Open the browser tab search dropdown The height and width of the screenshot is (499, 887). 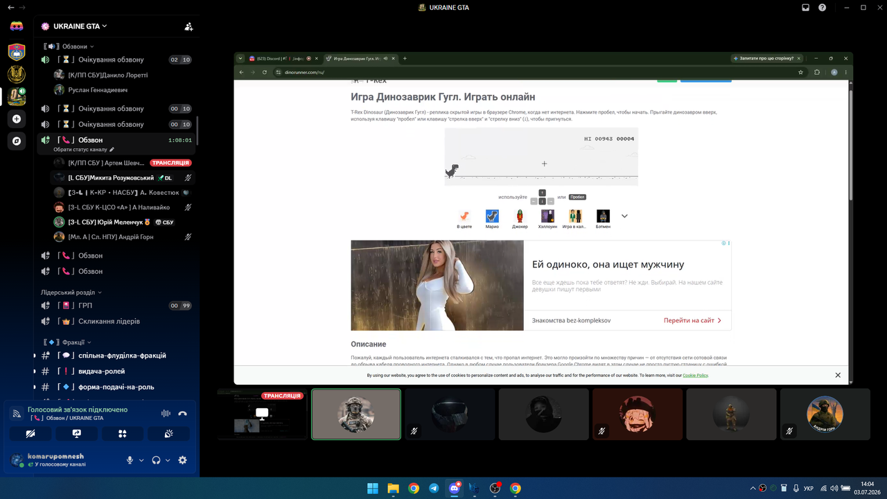click(240, 59)
